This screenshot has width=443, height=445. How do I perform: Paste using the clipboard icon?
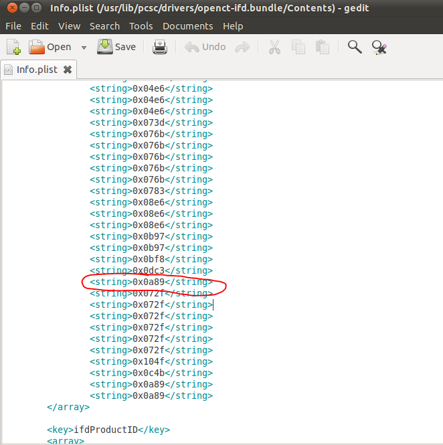pyautogui.click(x=323, y=48)
